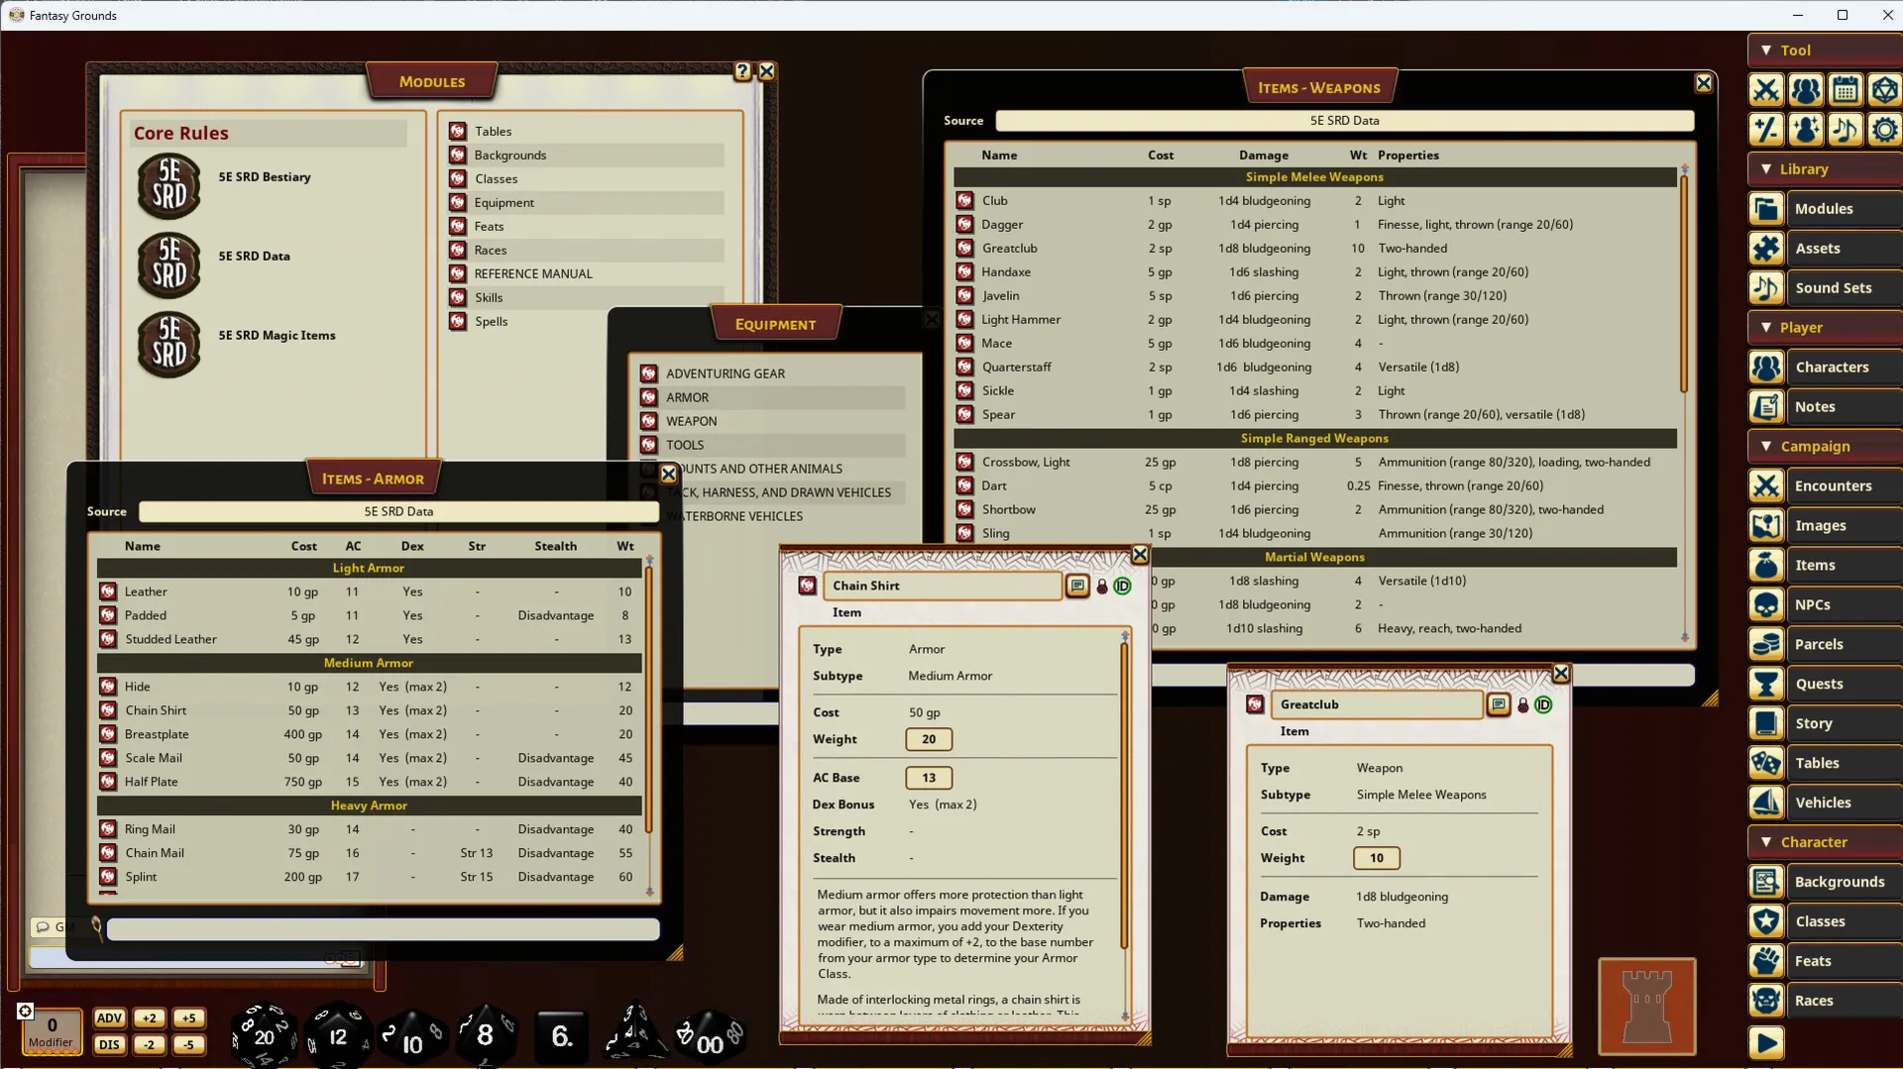Viewport: 1903px width, 1069px height.
Task: Click the Items - Armor list scrollbar
Action: [x=649, y=697]
